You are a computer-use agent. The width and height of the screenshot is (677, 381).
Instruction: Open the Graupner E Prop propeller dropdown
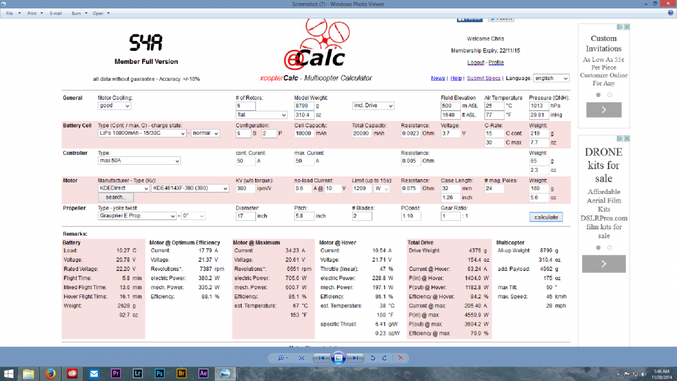tap(137, 216)
